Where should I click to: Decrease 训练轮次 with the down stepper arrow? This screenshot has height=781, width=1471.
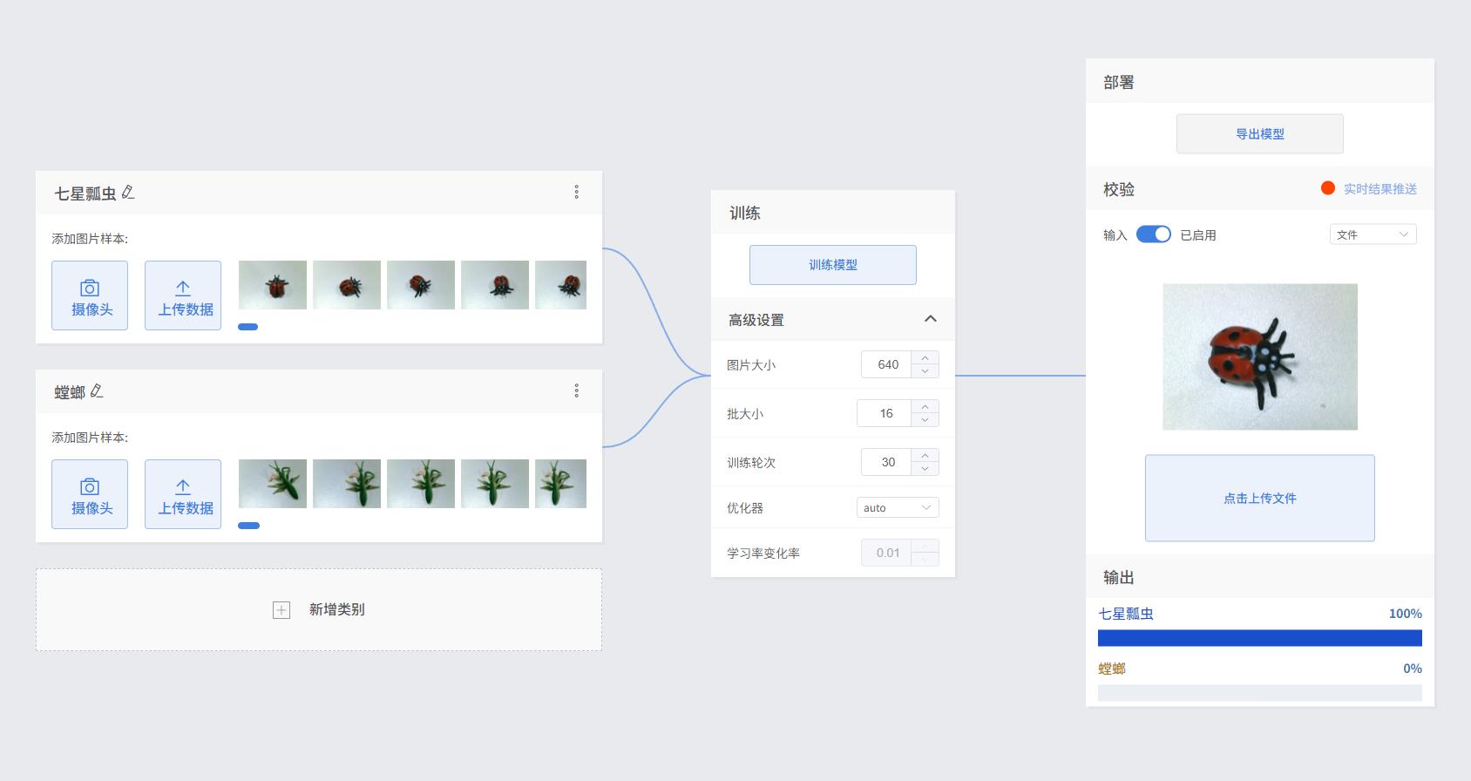[x=925, y=469]
